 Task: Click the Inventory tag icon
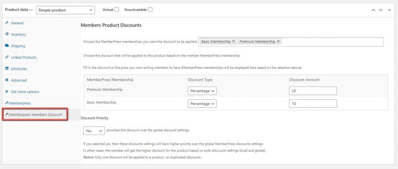point(7,35)
